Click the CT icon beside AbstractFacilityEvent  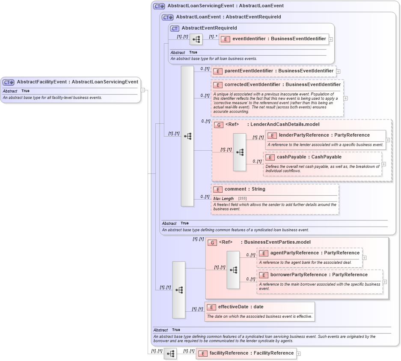8,82
